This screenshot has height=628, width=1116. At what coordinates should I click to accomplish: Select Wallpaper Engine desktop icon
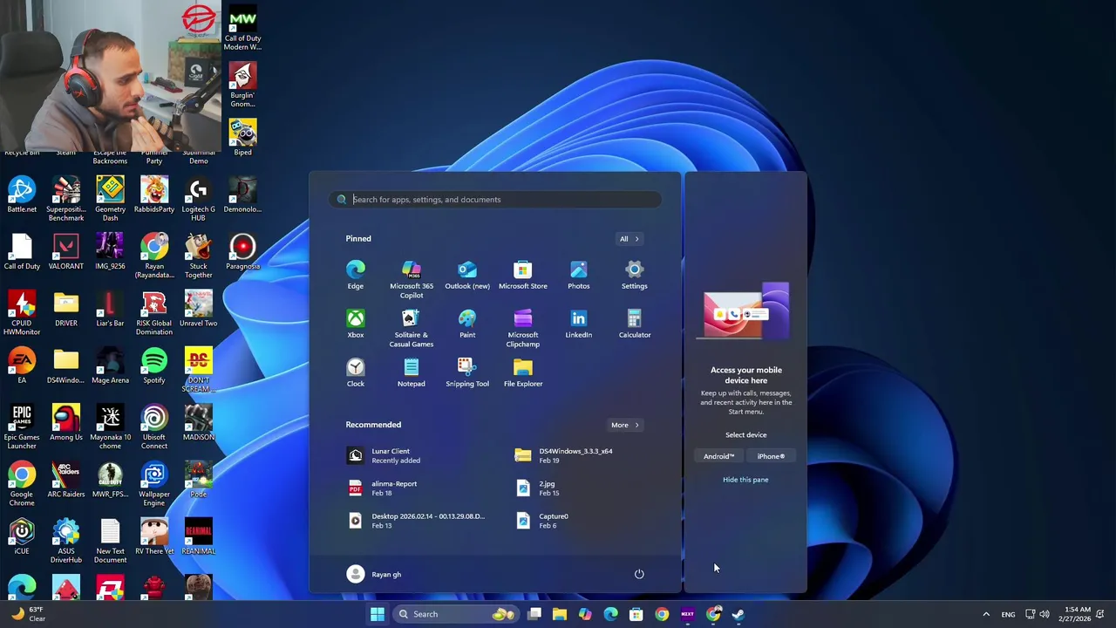coord(154,484)
